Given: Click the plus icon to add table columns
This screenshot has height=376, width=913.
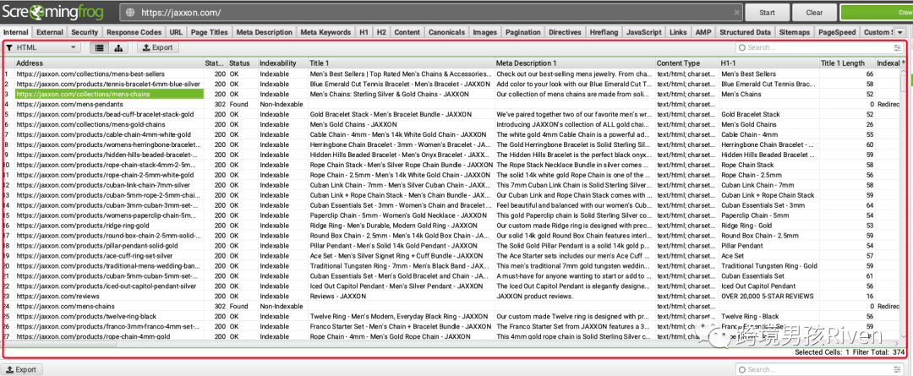Looking at the screenshot, I should 904,63.
